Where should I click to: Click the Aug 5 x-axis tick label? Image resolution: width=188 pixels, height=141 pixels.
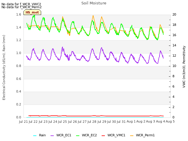tap(170, 122)
